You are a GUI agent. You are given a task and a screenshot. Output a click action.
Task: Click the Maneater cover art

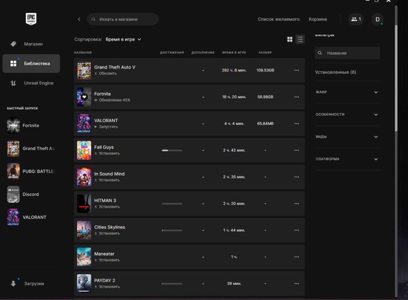point(84,257)
